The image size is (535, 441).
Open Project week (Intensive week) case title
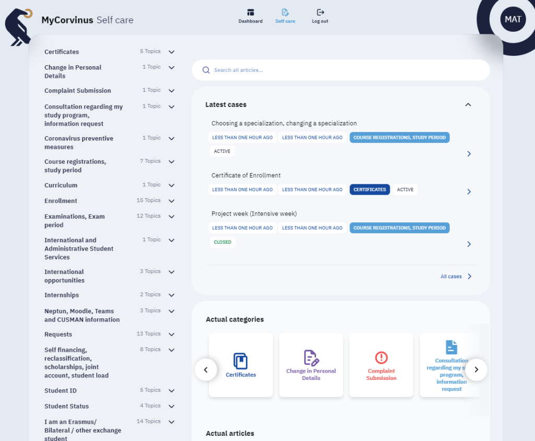pyautogui.click(x=254, y=213)
